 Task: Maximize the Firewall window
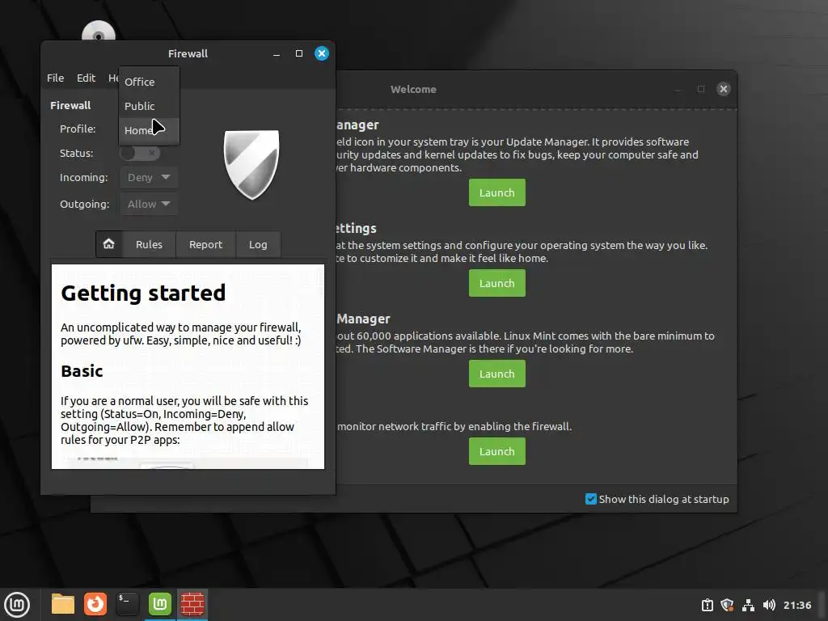[x=299, y=54]
